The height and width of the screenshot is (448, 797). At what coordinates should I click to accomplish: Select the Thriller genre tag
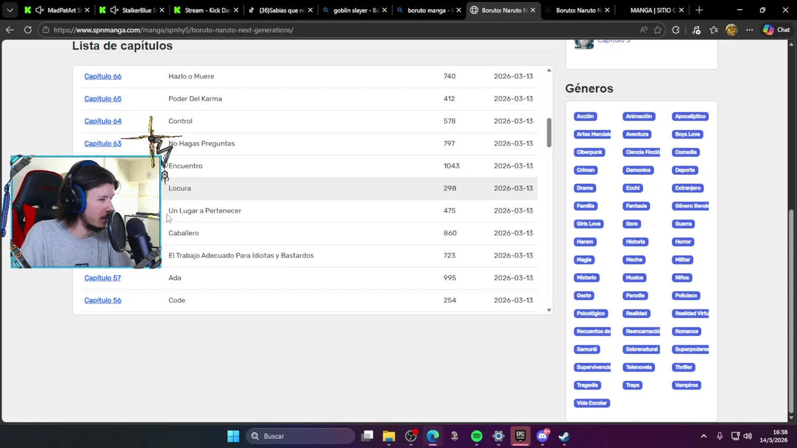pos(684,367)
